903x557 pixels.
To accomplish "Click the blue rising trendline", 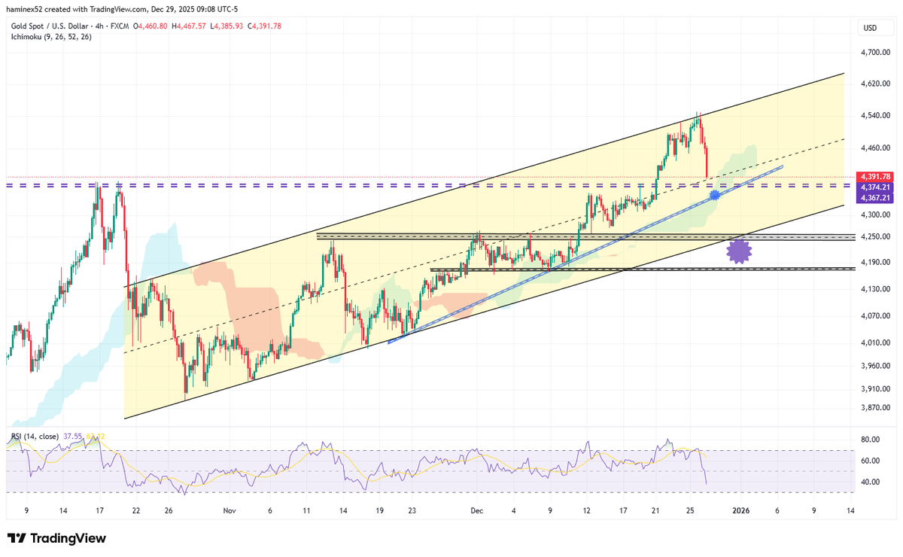I will (584, 254).
